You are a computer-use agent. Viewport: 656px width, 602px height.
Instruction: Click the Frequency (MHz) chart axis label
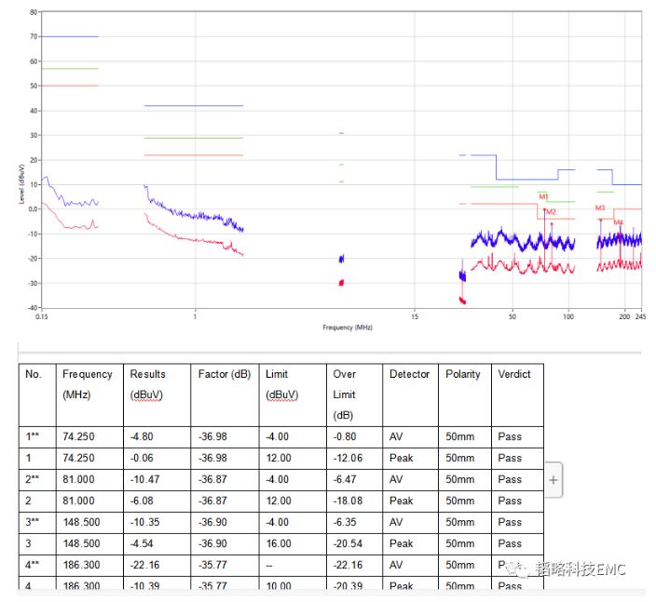pos(348,328)
